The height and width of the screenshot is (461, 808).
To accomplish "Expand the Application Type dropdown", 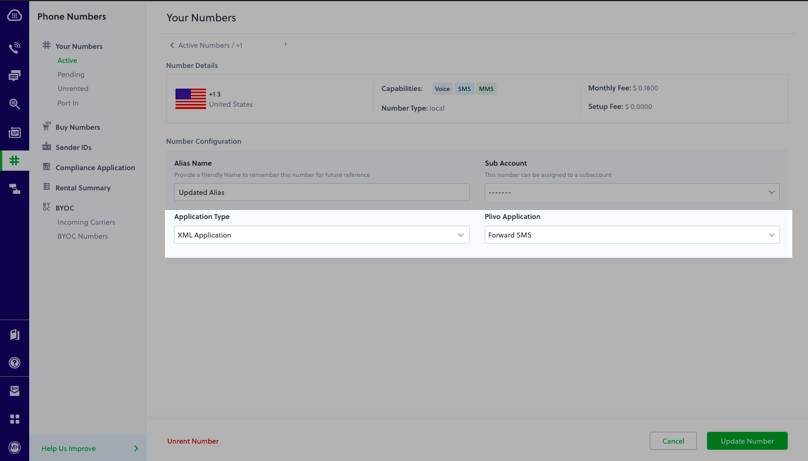I will [322, 235].
